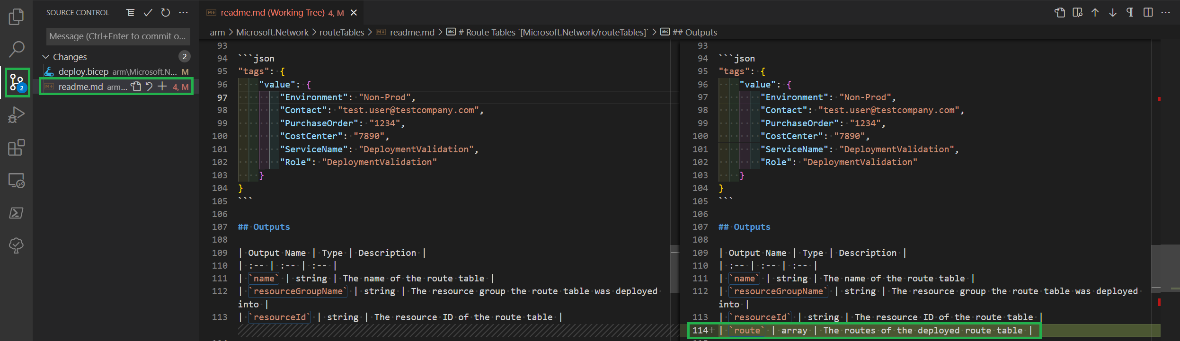Image resolution: width=1180 pixels, height=341 pixels.
Task: Collapse the Changes group
Action: point(46,57)
